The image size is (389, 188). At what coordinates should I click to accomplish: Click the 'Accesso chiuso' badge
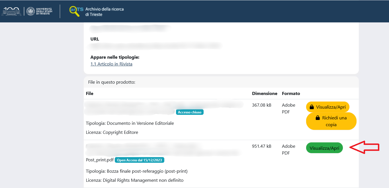pos(190,112)
